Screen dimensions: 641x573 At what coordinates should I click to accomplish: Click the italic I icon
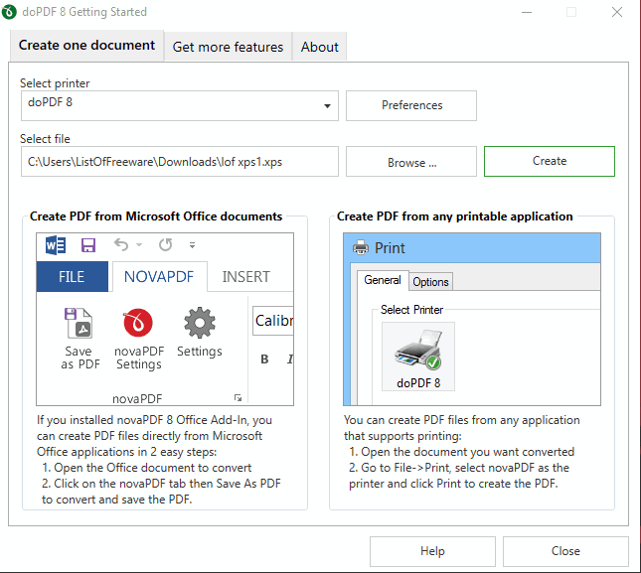coord(290,358)
